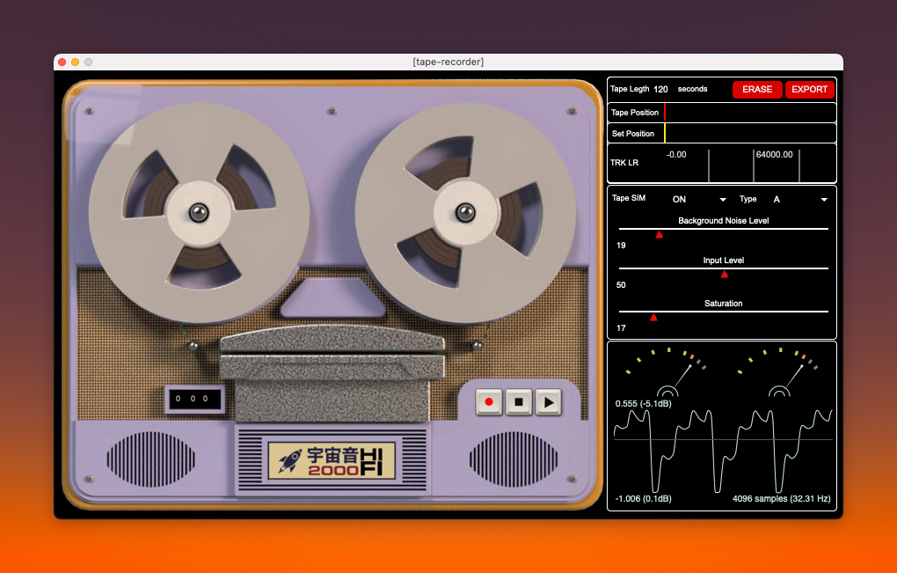Click the Saturation slider handle
897x573 pixels.
(653, 317)
